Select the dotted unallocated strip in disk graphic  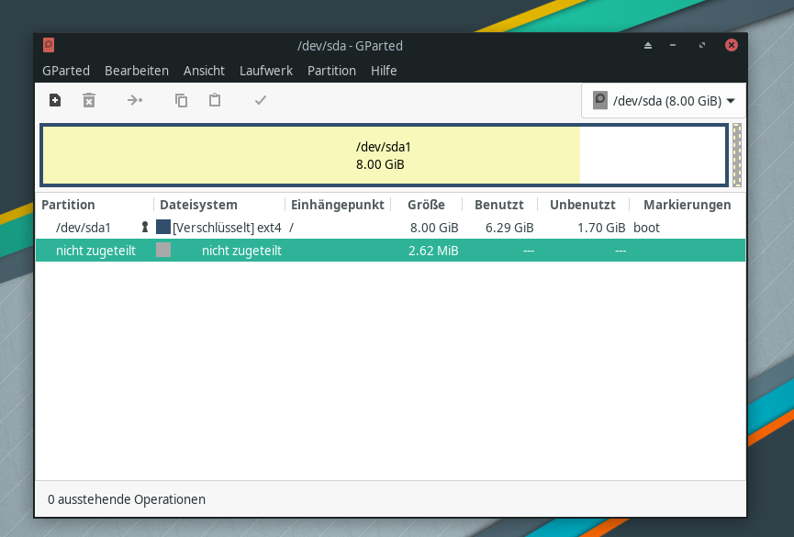[737, 155]
